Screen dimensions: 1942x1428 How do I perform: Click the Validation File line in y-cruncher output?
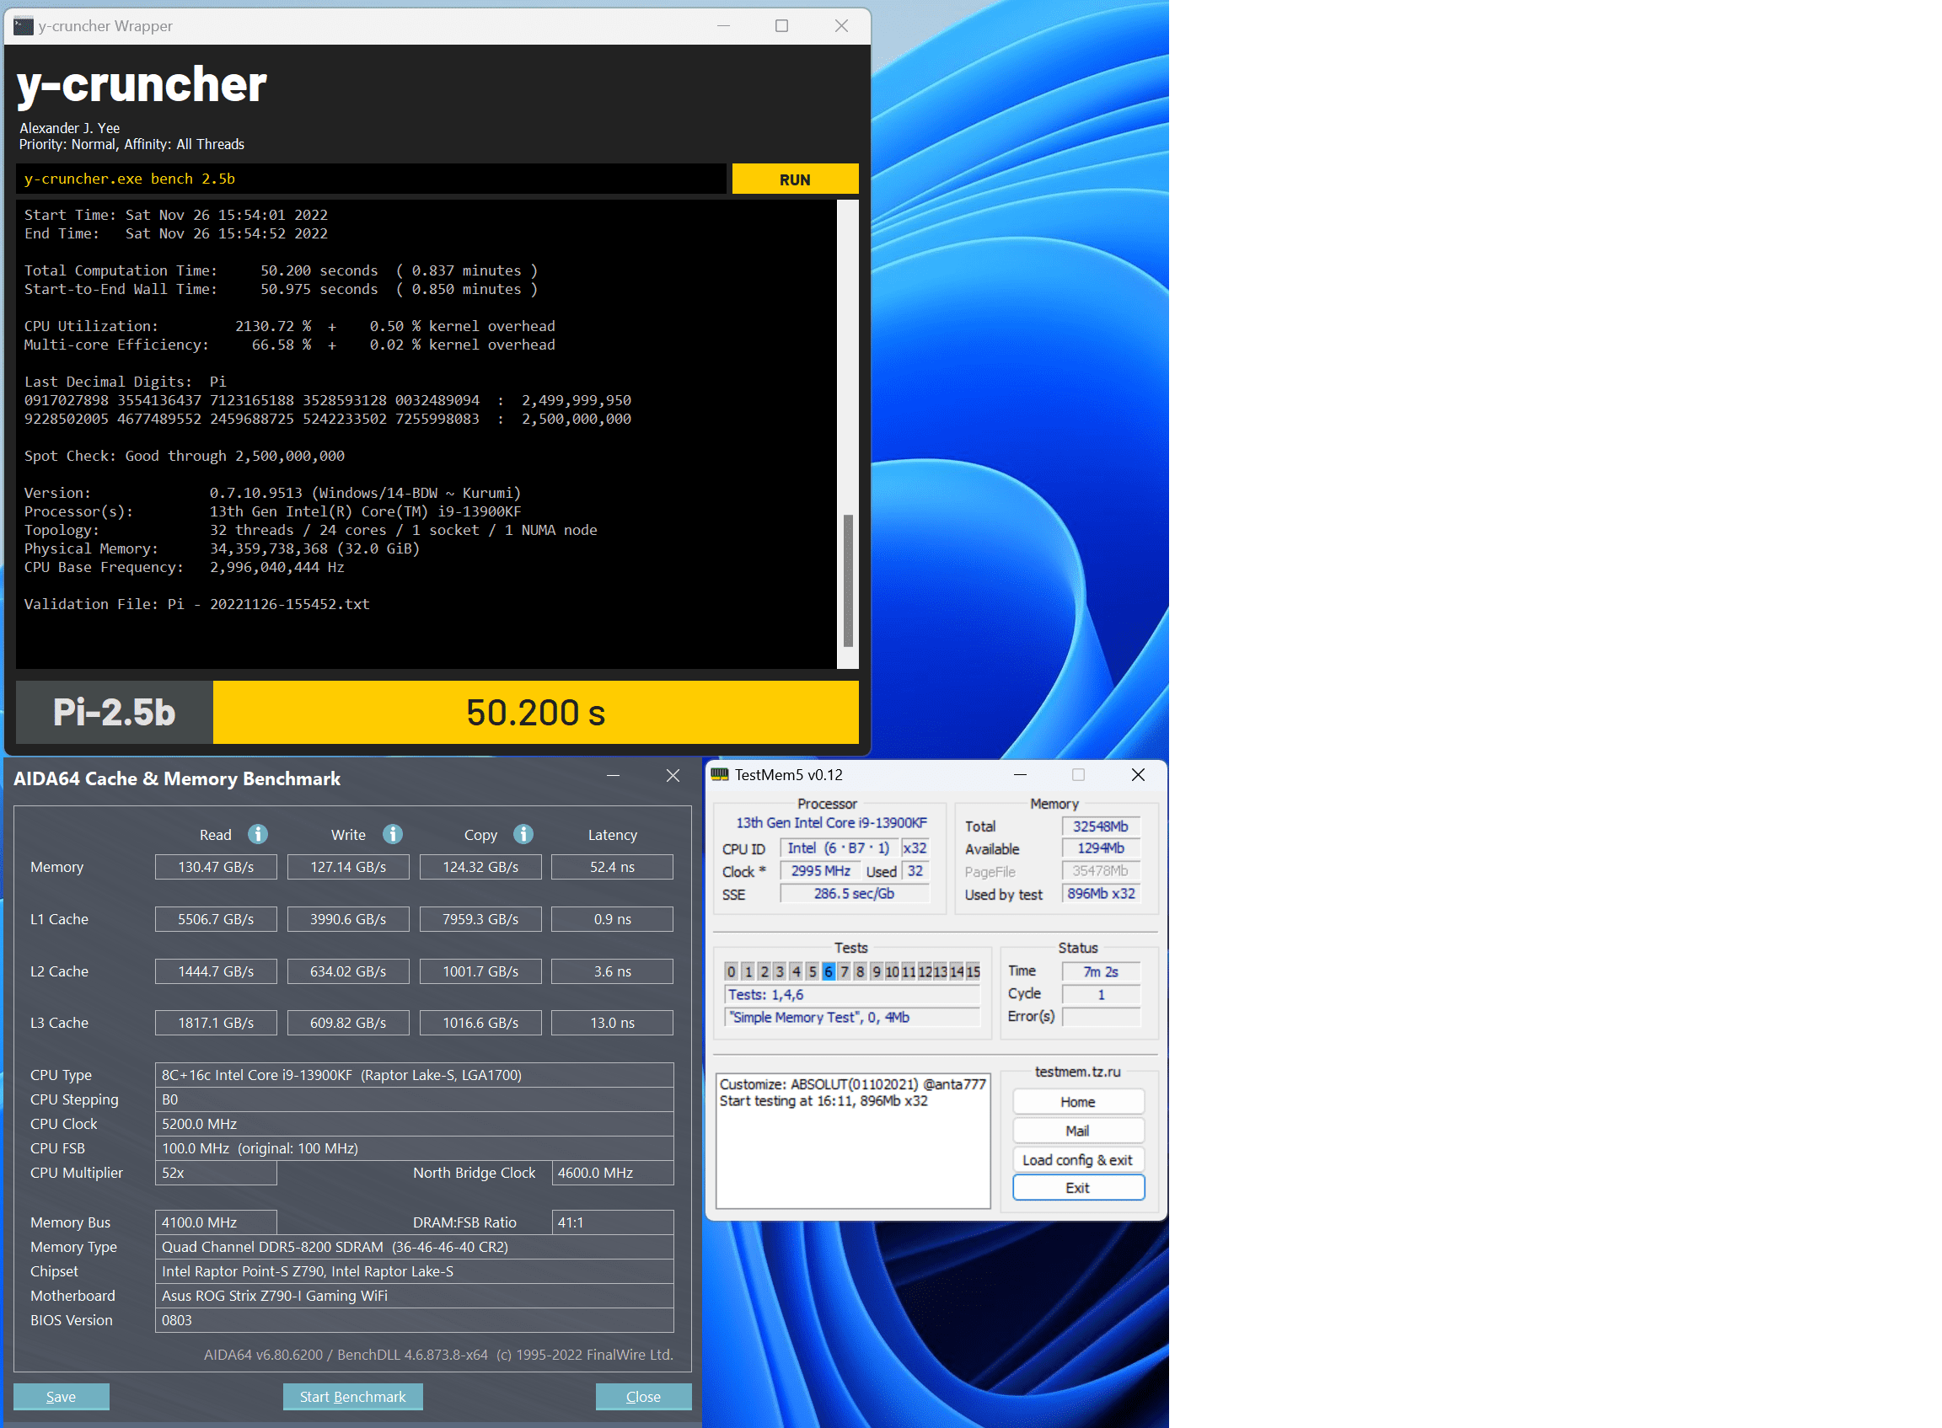click(x=197, y=604)
